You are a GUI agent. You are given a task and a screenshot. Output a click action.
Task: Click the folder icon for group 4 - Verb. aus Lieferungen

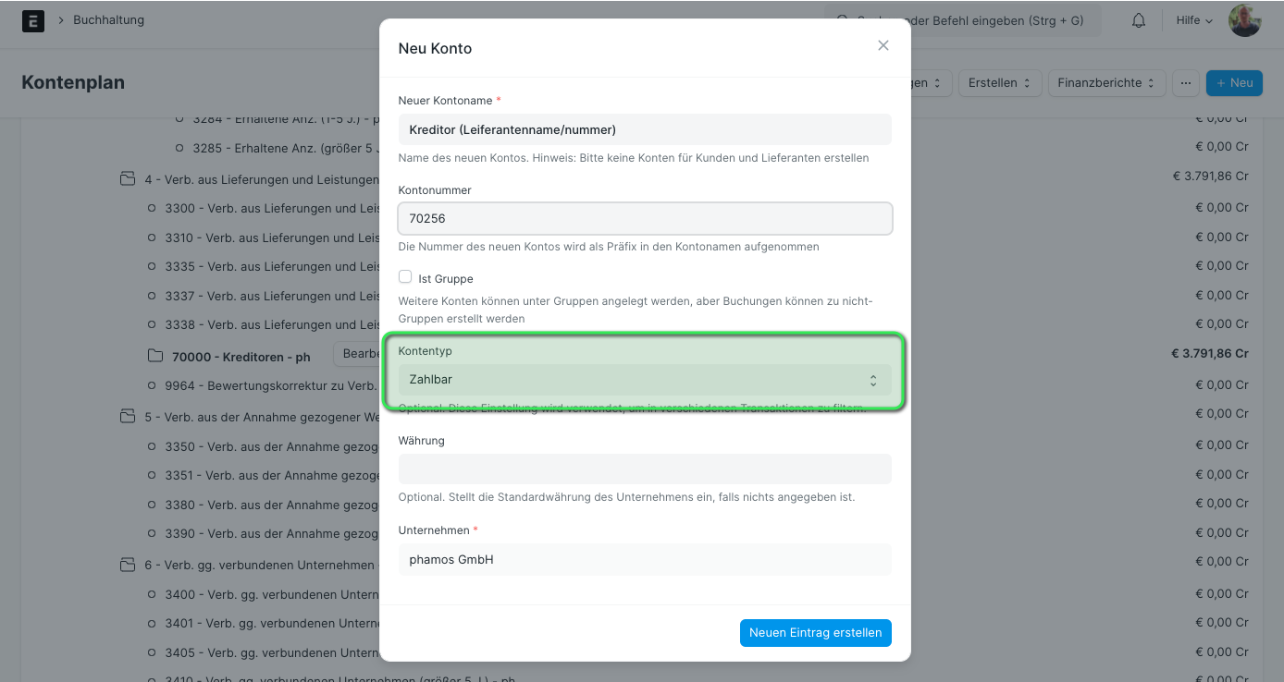128,179
